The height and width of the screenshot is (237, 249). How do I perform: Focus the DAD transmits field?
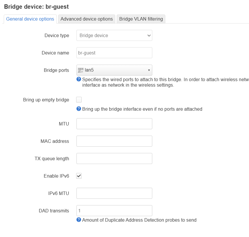[x=114, y=211]
